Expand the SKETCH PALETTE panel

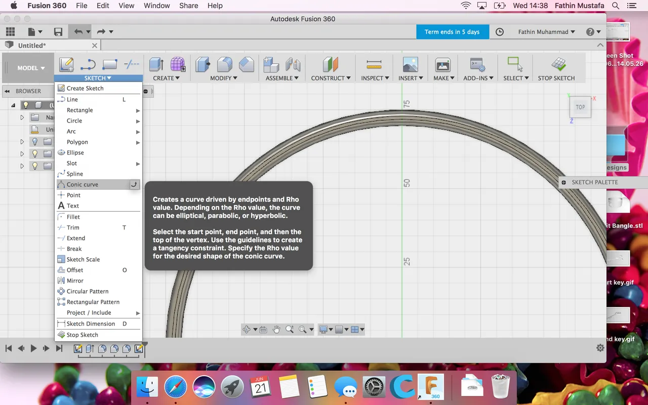[x=564, y=182]
